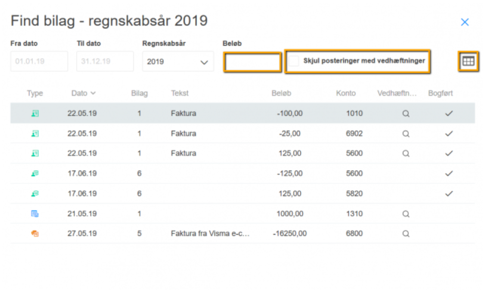Viewport: 486px width, 290px height.
Task: Click orange type icon on 27.05.19 row
Action: [x=35, y=234]
